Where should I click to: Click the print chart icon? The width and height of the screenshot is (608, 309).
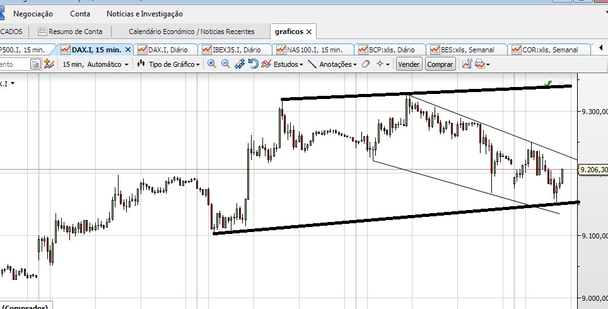480,64
